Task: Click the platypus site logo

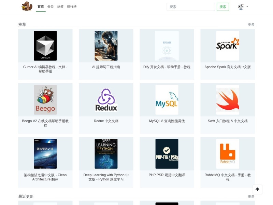Action: pos(27,6)
